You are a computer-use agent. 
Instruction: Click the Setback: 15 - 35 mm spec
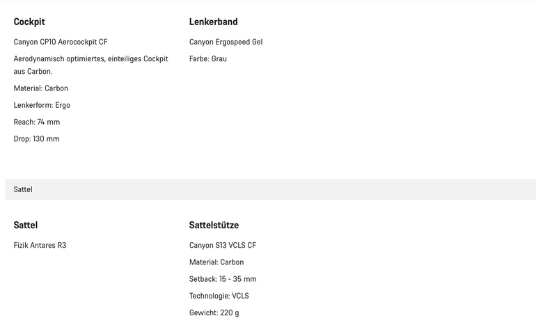point(223,279)
